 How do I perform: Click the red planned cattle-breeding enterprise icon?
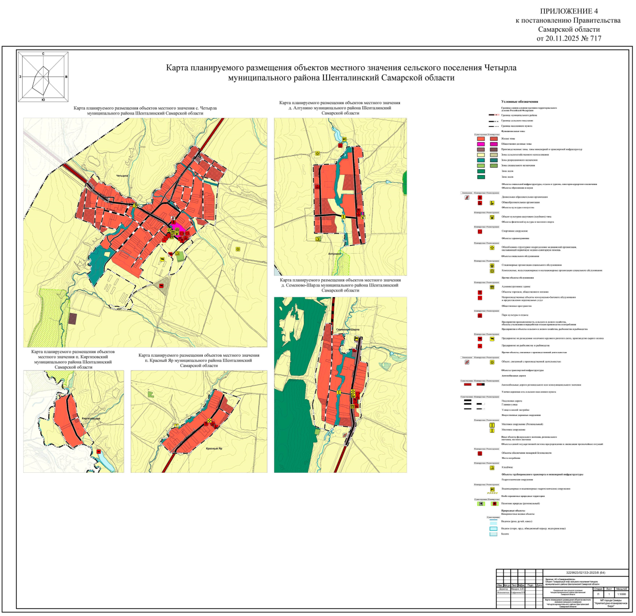479,339
